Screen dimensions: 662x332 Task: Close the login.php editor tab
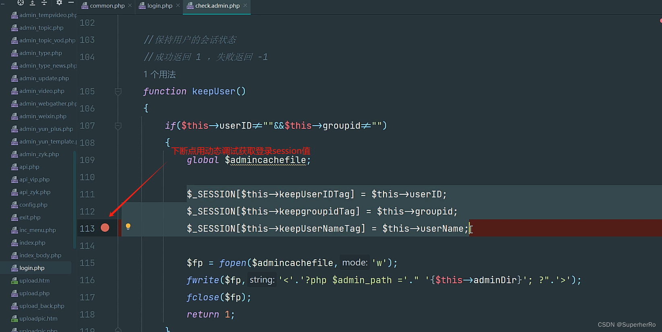[x=178, y=6]
